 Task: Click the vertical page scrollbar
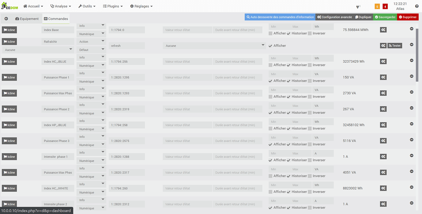pos(417,55)
